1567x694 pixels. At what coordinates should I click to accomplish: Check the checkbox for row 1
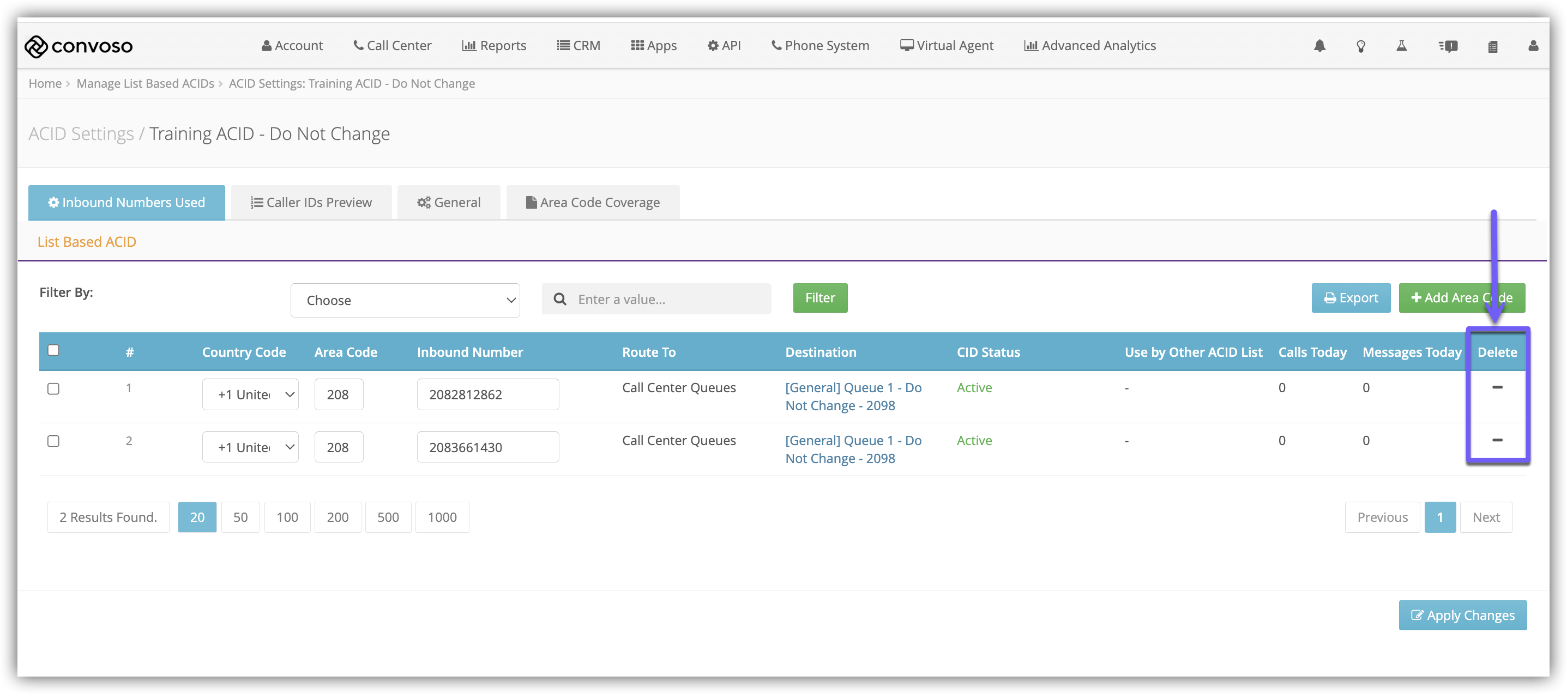tap(53, 389)
